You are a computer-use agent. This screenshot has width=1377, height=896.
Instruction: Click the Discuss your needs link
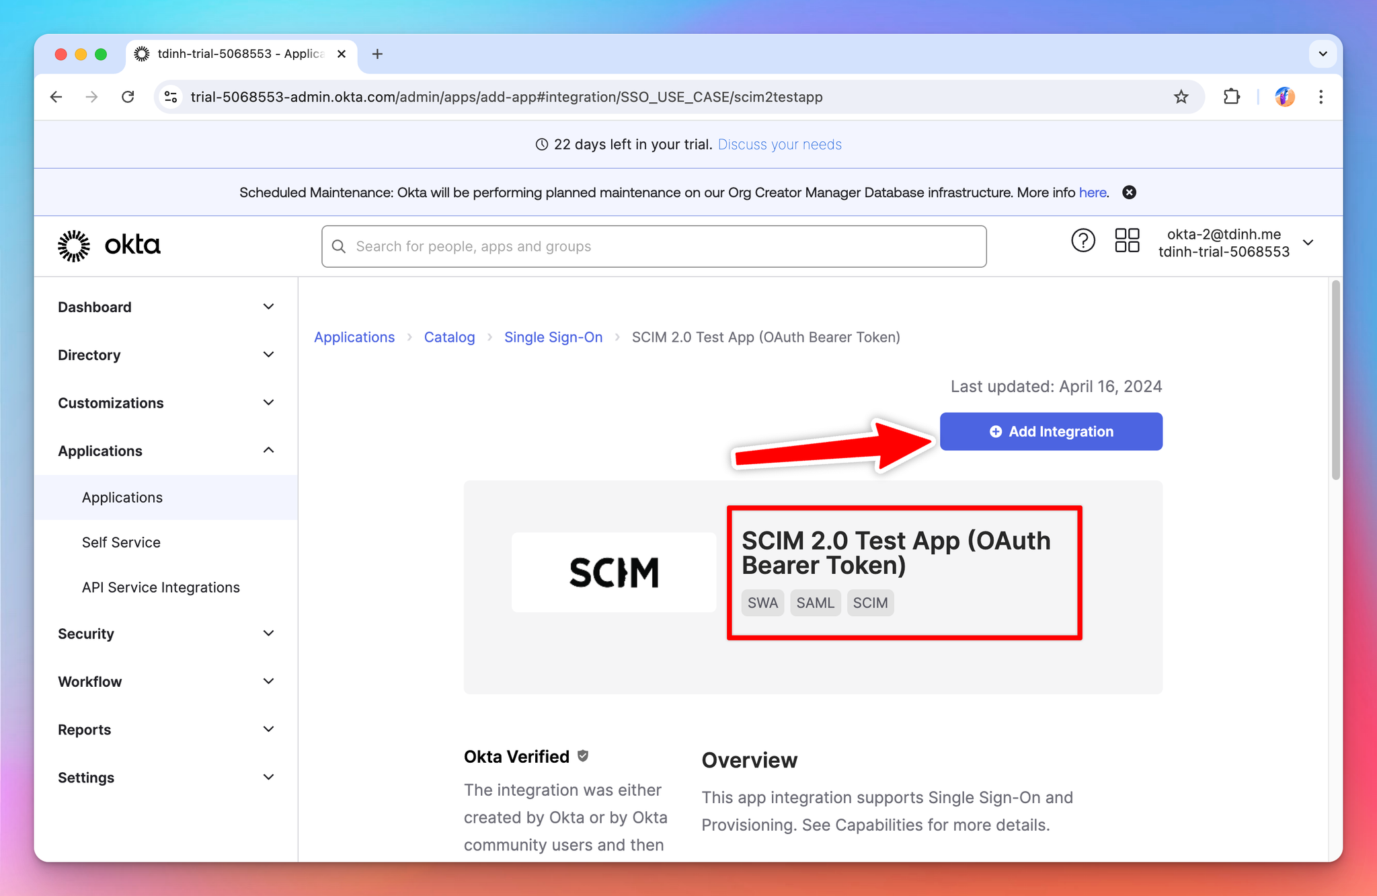coord(779,145)
